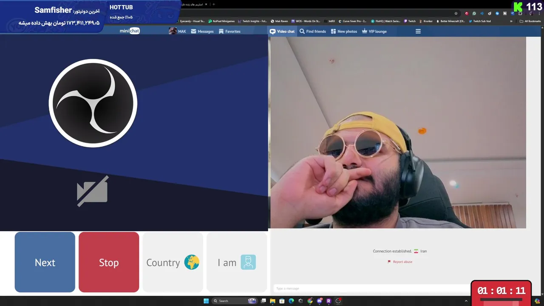Open Eyecandy bookmark

(x=190, y=21)
